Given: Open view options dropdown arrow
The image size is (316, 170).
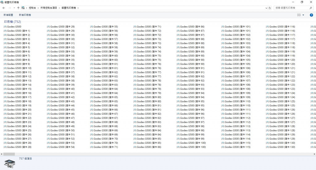Looking at the screenshot, I should coord(303,15).
